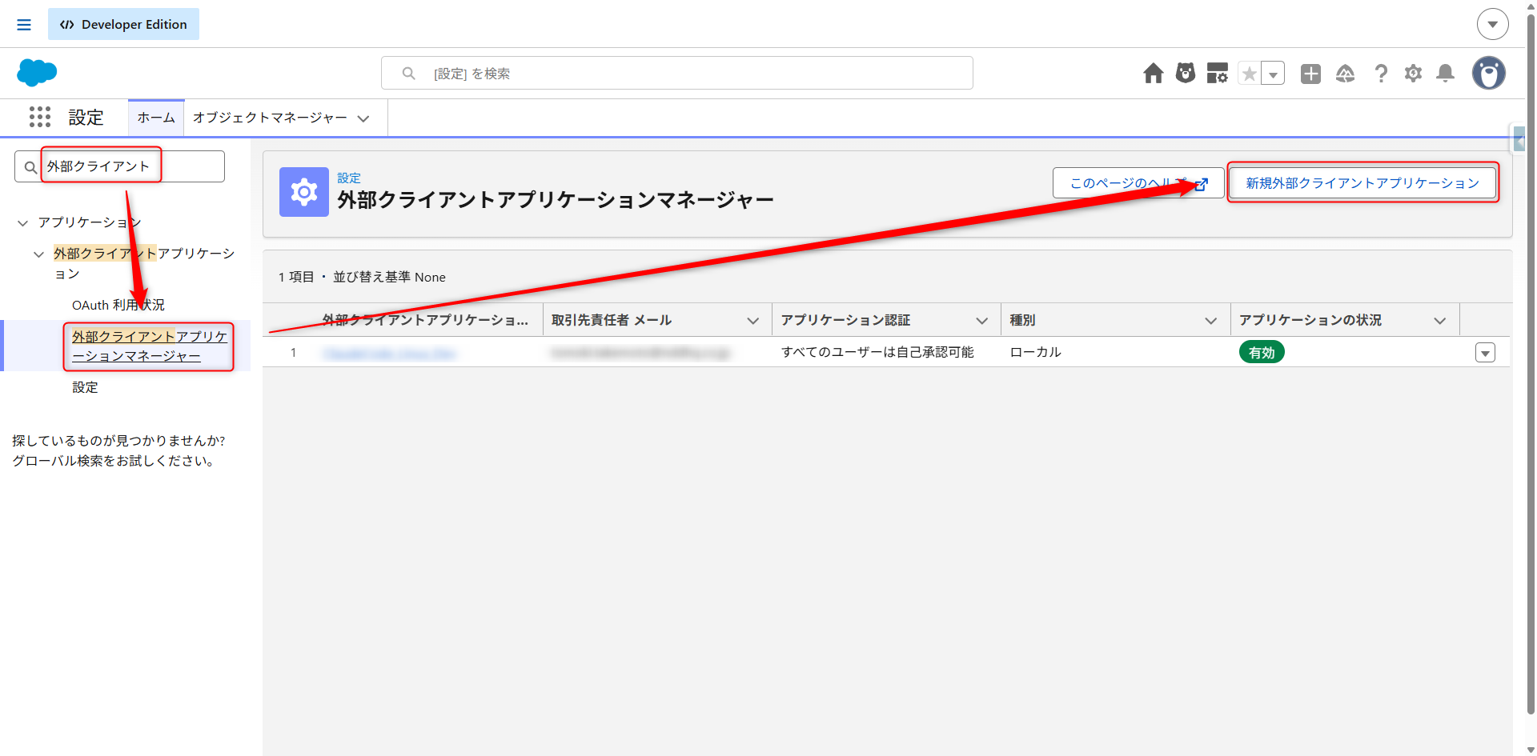
Task: Click the Developer Edition button
Action: 123,25
